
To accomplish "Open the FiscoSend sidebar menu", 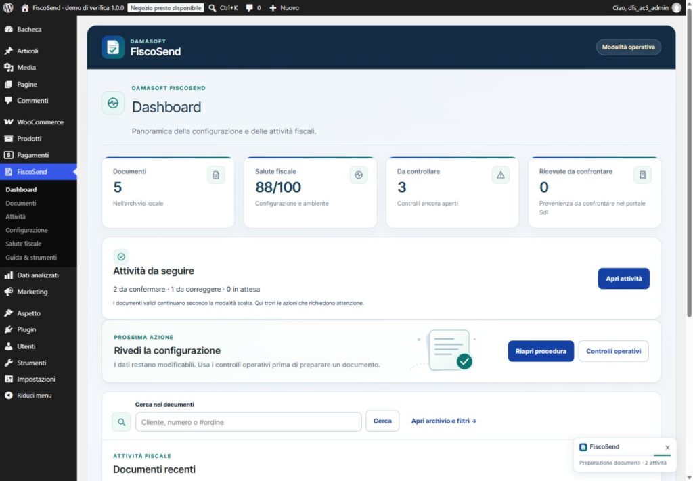I will click(39, 172).
